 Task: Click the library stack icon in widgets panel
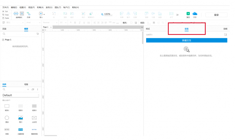tap(33, 89)
